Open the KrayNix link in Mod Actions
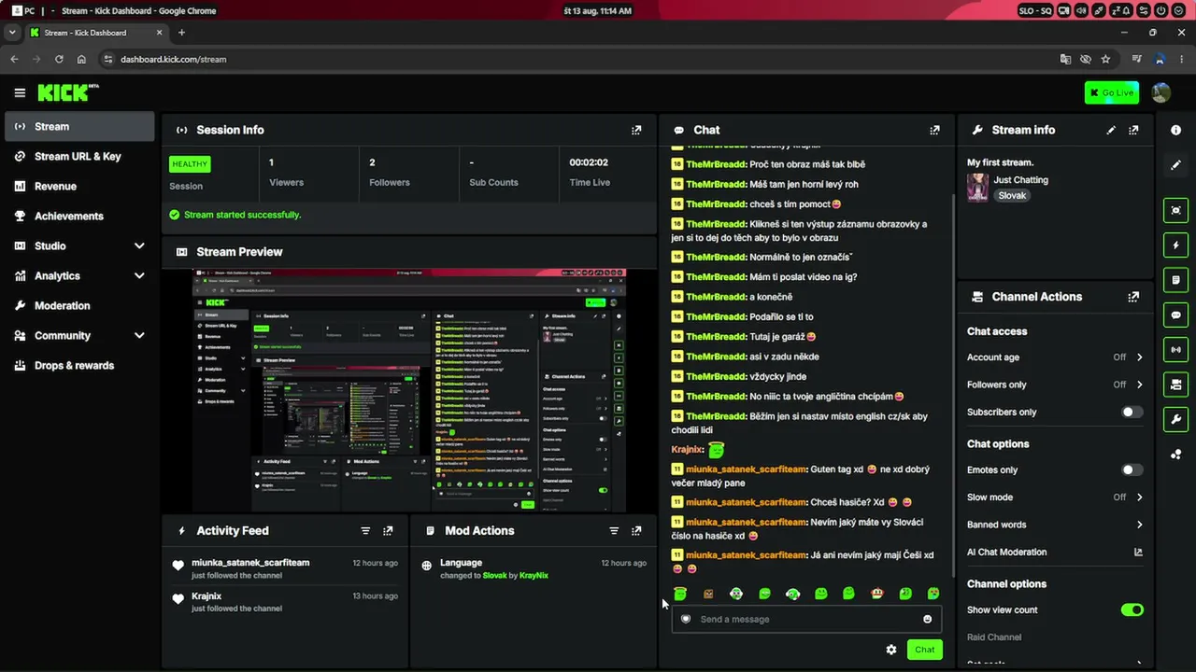The image size is (1196, 672). coord(534,576)
